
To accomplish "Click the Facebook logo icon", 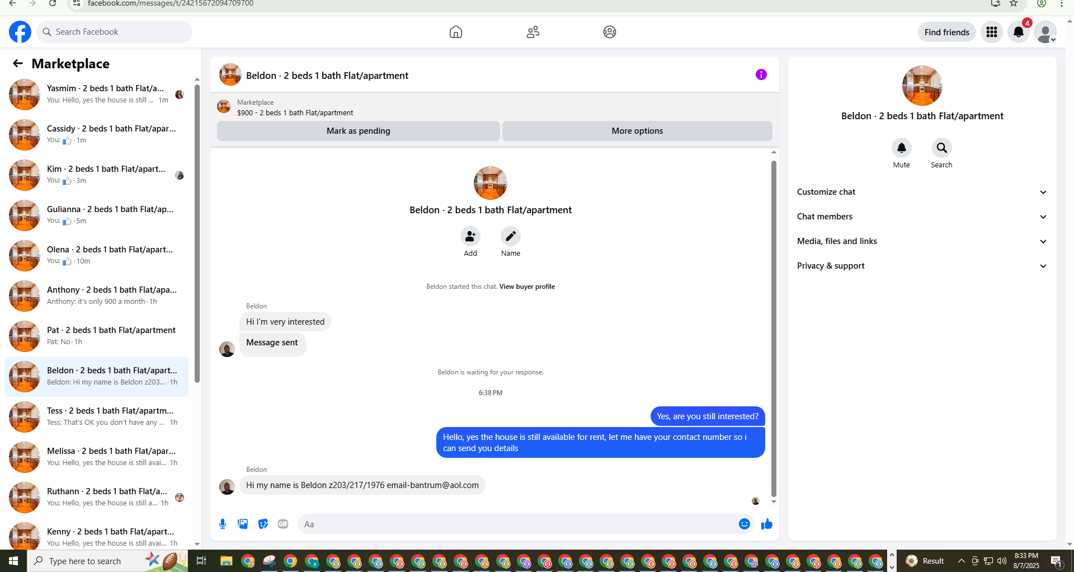I will tap(20, 32).
